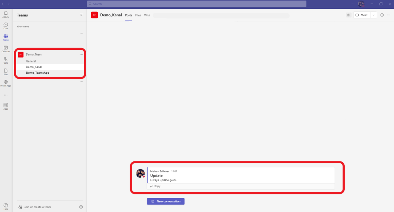Launch Power Apps from the sidebar
This screenshot has width=394, height=212.
point(6,83)
